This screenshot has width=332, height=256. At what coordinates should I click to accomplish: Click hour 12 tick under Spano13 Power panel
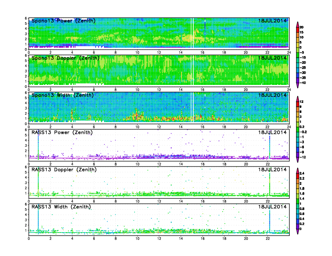159,53
